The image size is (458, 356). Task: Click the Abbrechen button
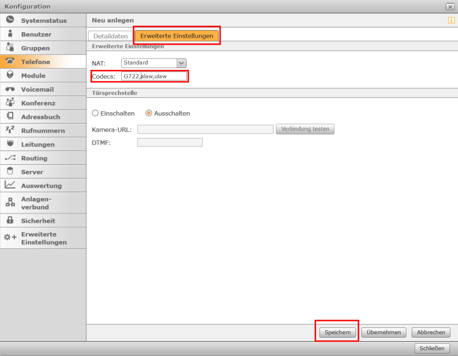coord(431,332)
